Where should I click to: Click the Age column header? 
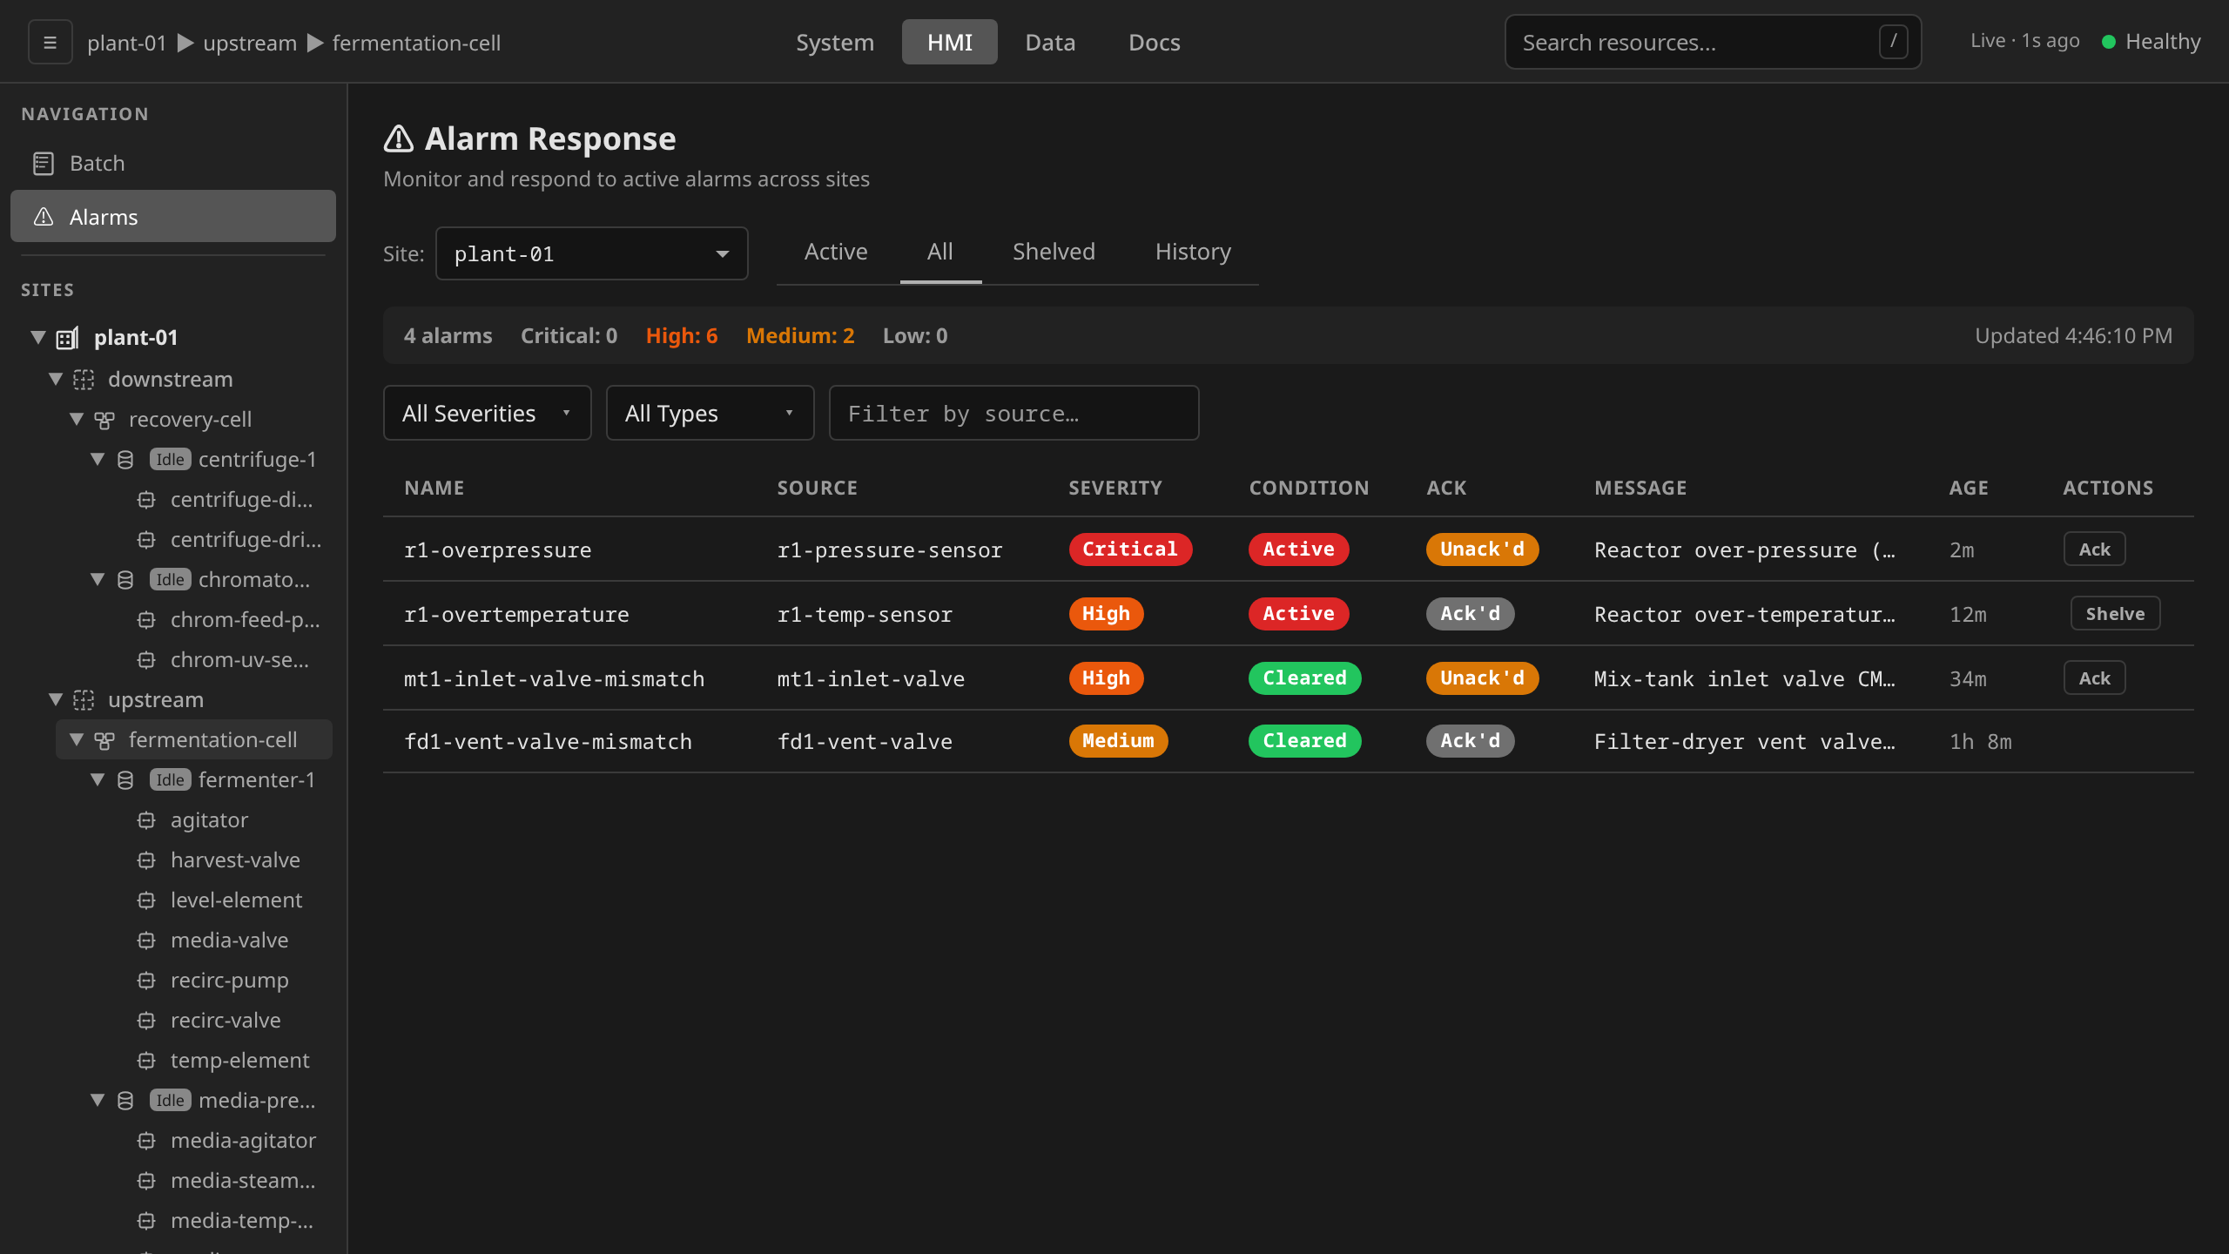tap(1968, 488)
